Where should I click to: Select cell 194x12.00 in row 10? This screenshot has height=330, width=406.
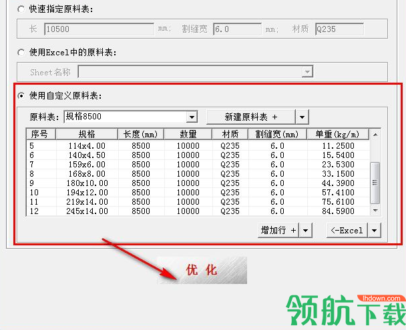[x=87, y=192]
